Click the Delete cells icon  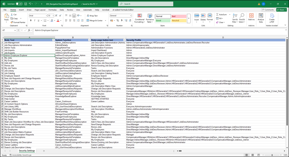(x=203, y=16)
